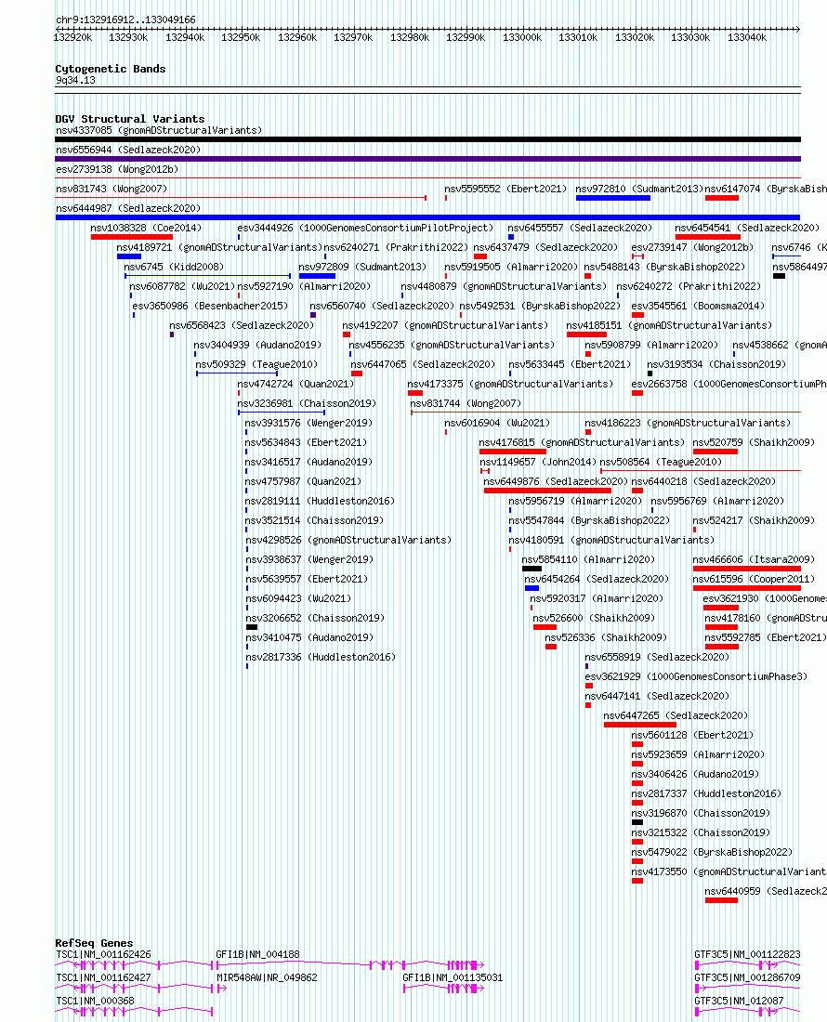This screenshot has height=1022, width=827.
Task: Open nsv972810 (Sudmant2013) variant label
Action: click(639, 189)
